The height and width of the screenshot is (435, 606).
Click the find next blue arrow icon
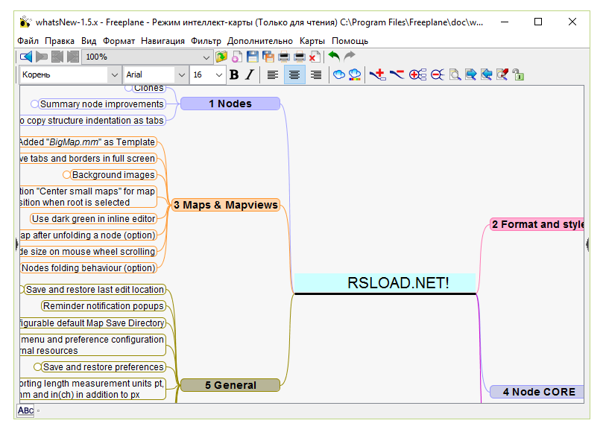tap(471, 74)
